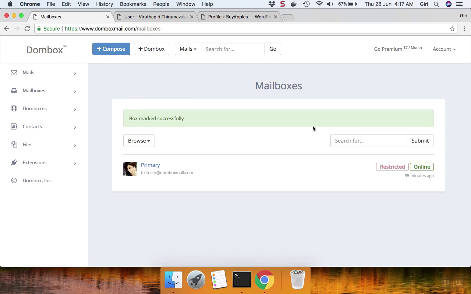Click the 'Box marked successfully' alert text

[x=156, y=118]
